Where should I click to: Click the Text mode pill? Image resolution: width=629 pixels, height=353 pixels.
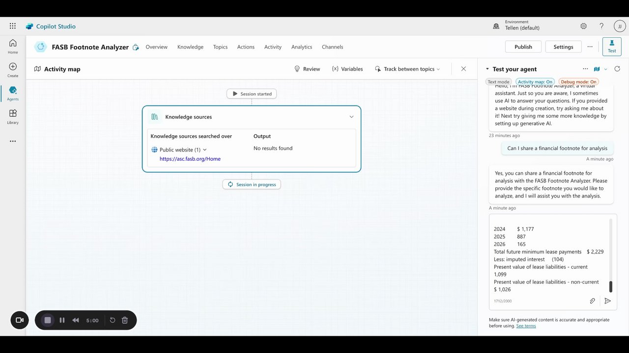(498, 82)
